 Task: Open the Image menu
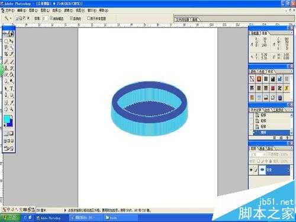click(33, 10)
